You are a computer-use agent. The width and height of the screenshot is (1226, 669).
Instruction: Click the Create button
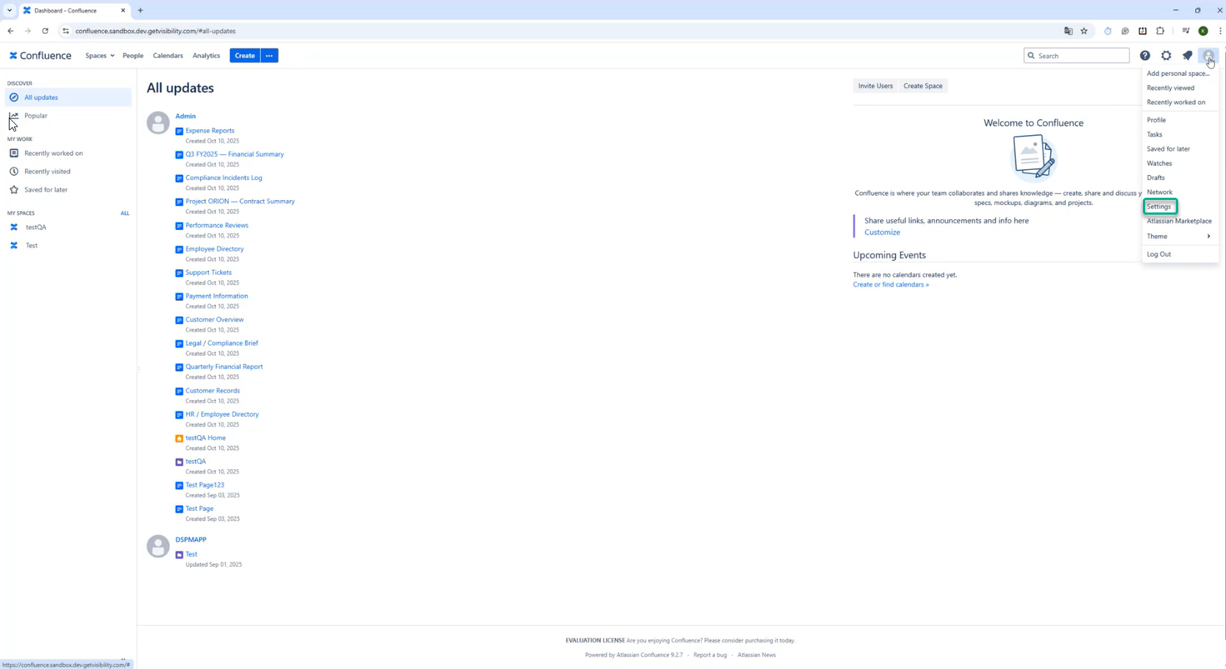244,56
